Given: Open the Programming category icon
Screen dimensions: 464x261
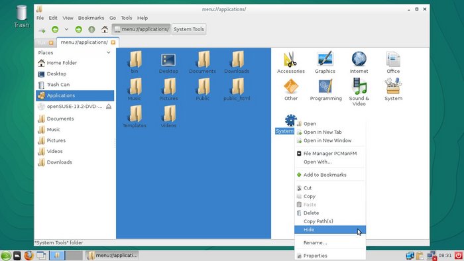Looking at the screenshot, I should (x=325, y=86).
